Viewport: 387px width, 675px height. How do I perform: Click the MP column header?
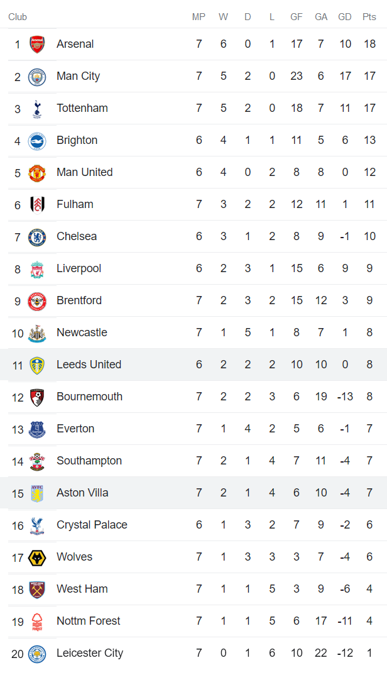(199, 17)
